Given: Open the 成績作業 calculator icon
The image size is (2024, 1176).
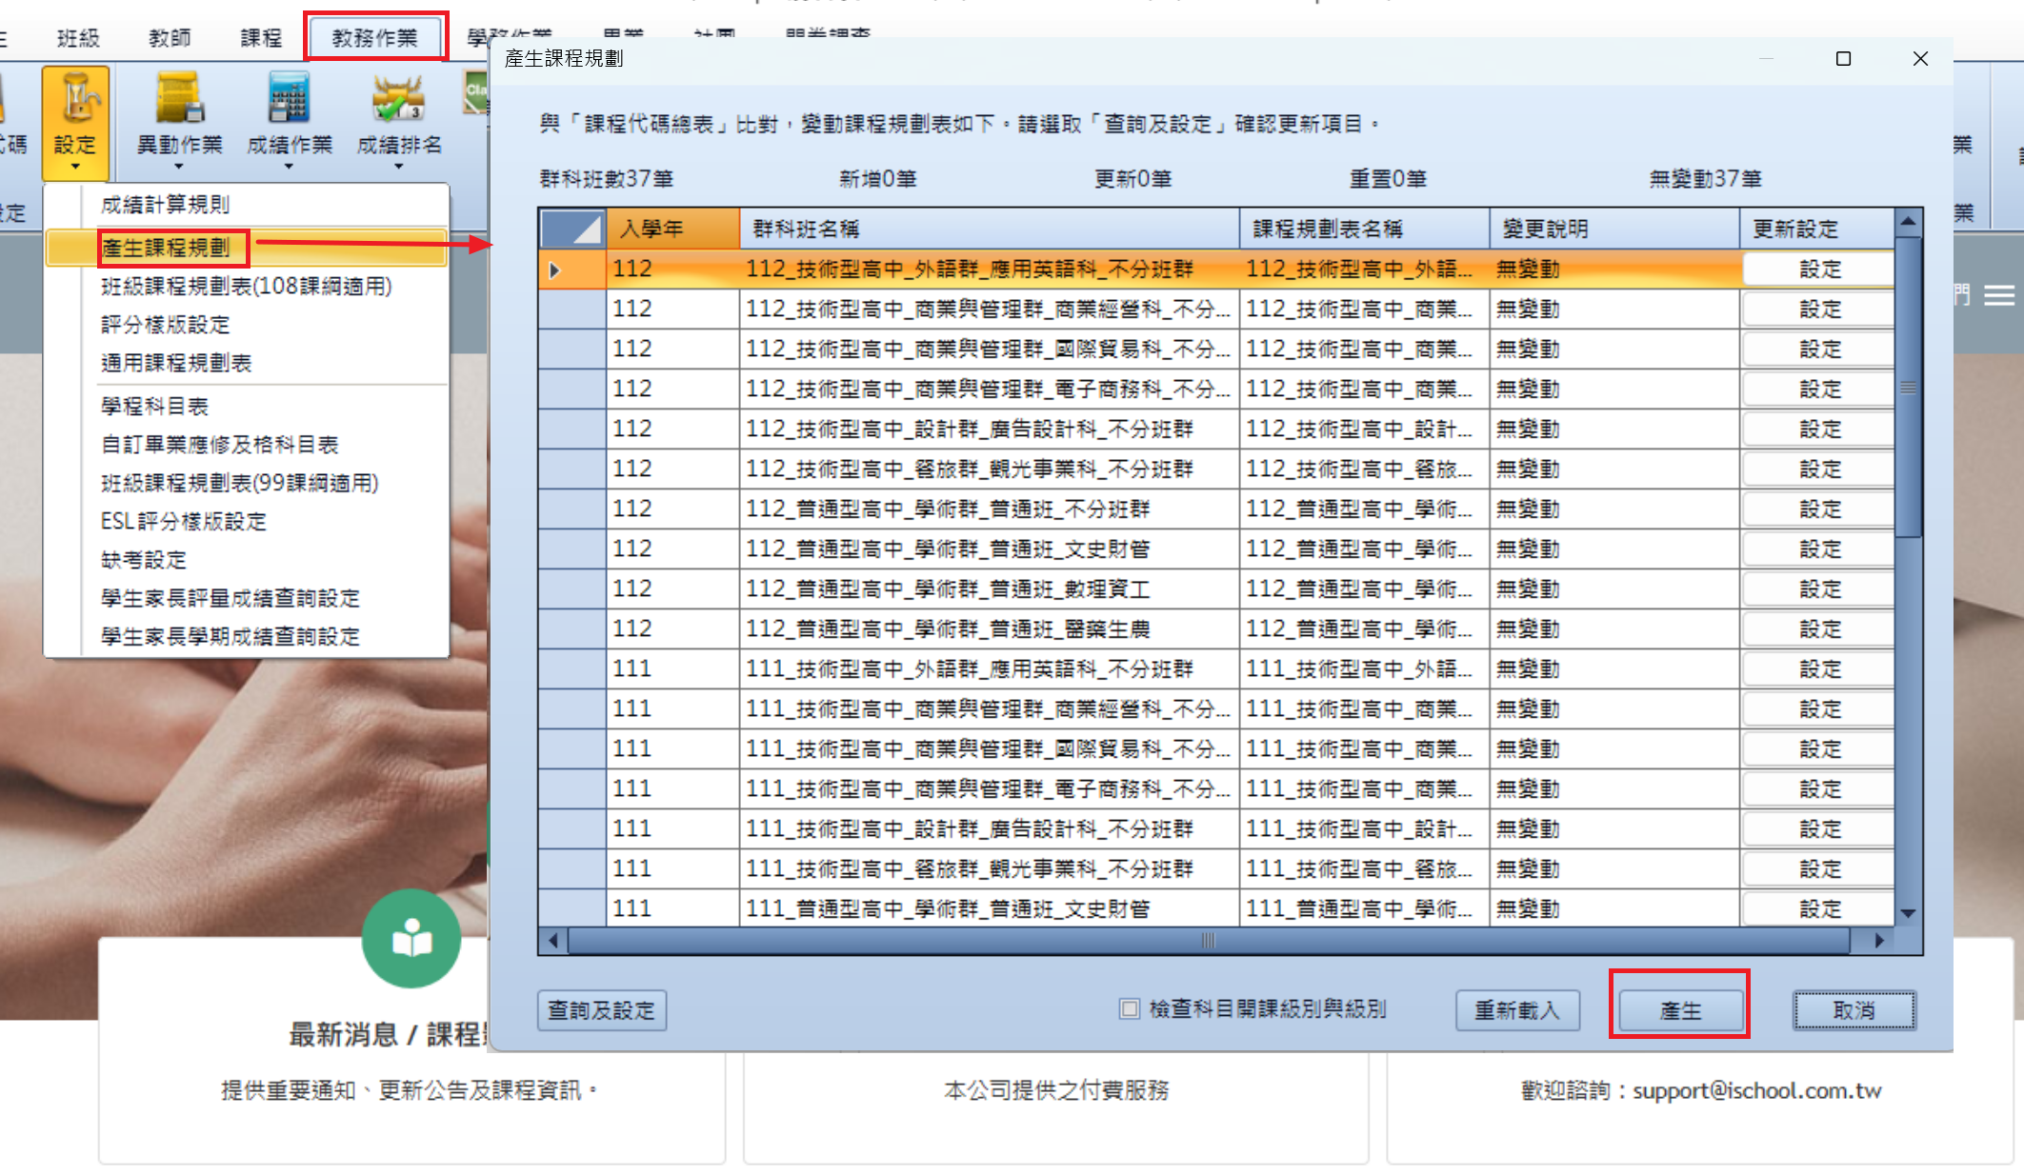Looking at the screenshot, I should 289,99.
